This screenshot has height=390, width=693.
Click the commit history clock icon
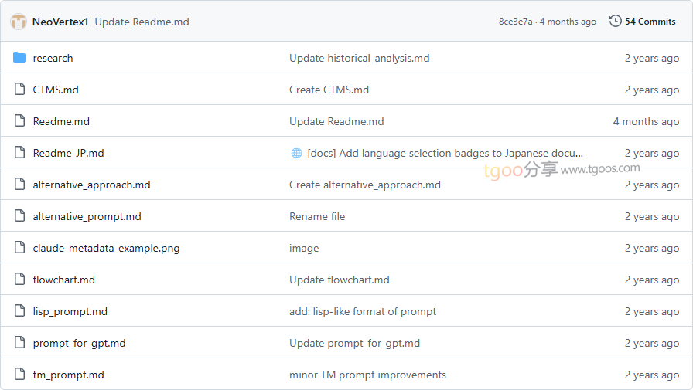pyautogui.click(x=616, y=22)
